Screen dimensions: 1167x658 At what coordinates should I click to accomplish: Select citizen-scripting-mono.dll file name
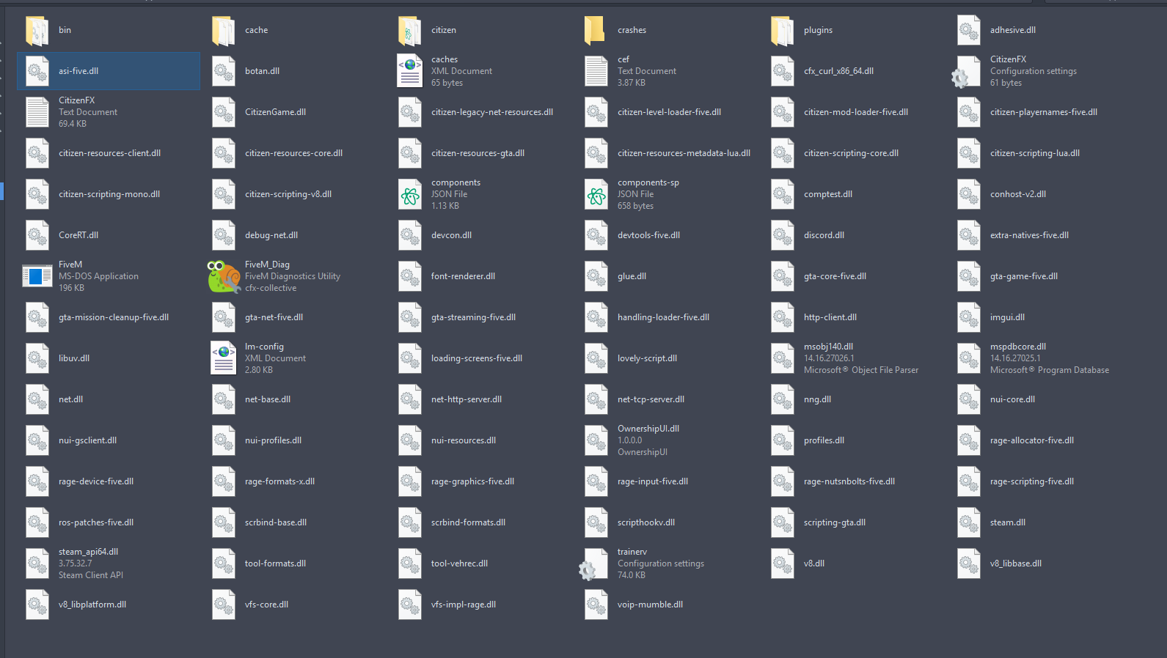109,194
